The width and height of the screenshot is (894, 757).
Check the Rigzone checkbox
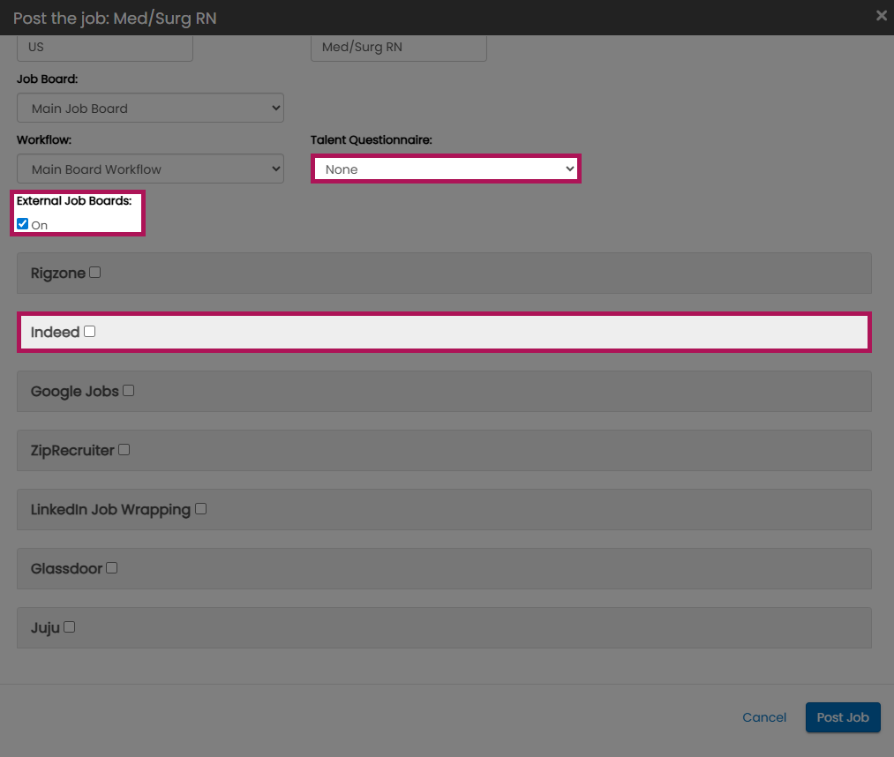click(x=95, y=273)
